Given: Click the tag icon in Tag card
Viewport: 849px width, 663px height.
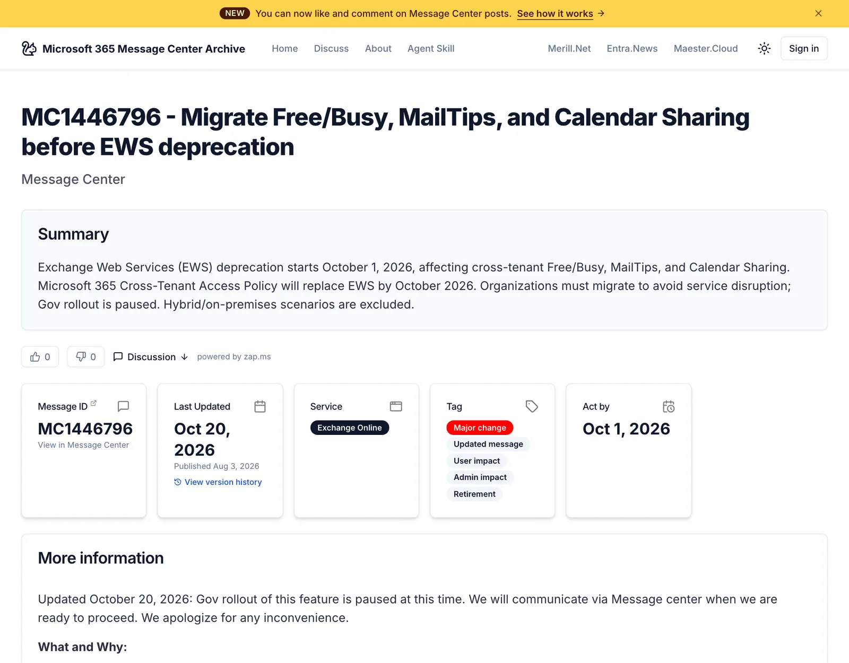Looking at the screenshot, I should pyautogui.click(x=532, y=406).
